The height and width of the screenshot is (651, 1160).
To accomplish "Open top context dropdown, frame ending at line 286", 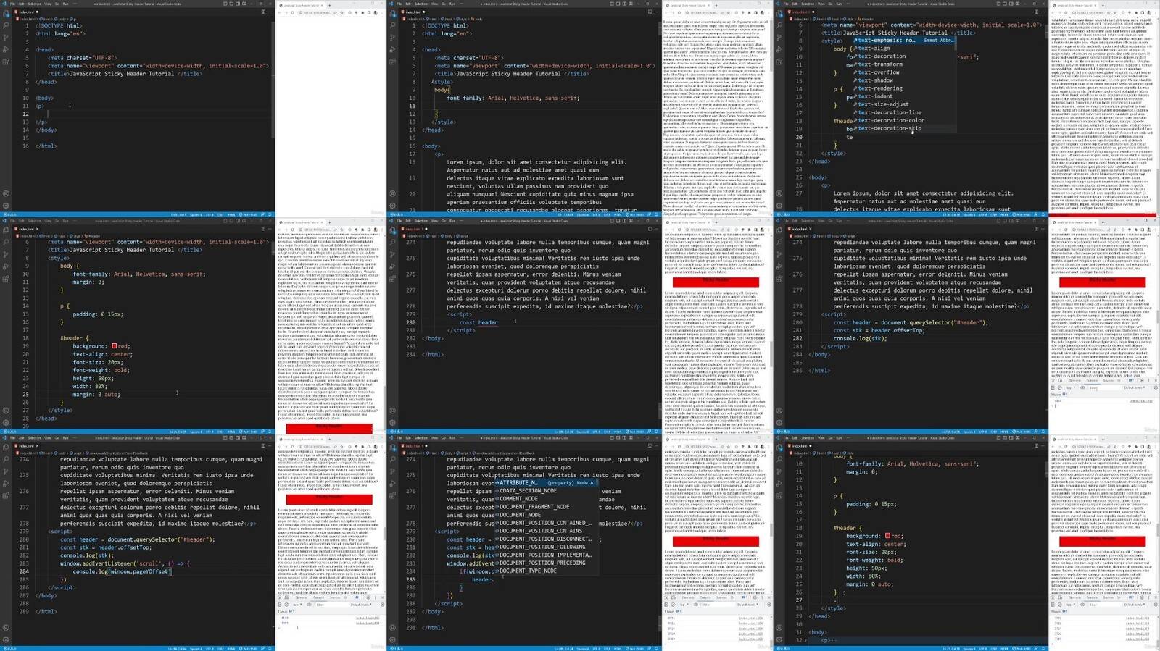I will tap(1070, 388).
